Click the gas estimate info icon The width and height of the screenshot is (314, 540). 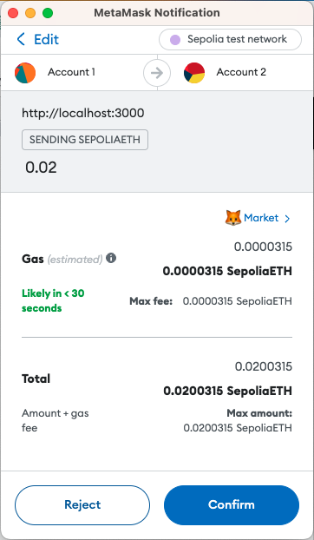(111, 258)
